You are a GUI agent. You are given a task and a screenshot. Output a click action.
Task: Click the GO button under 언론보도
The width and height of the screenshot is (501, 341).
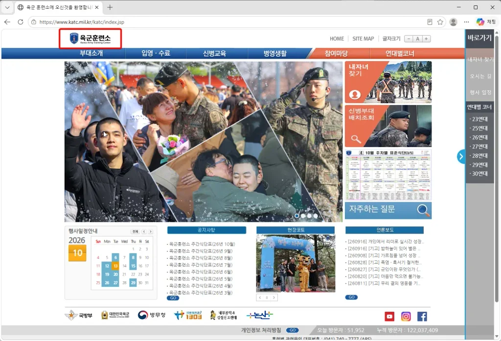pos(351,297)
